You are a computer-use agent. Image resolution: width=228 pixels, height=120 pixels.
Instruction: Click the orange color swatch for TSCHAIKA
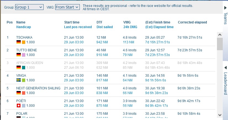coord(24,42)
